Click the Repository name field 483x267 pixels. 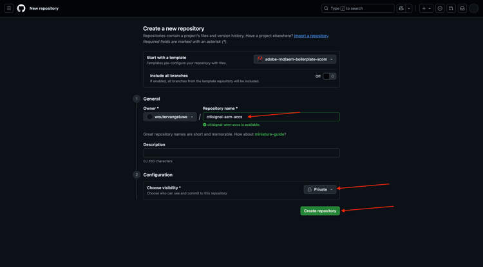click(271, 117)
